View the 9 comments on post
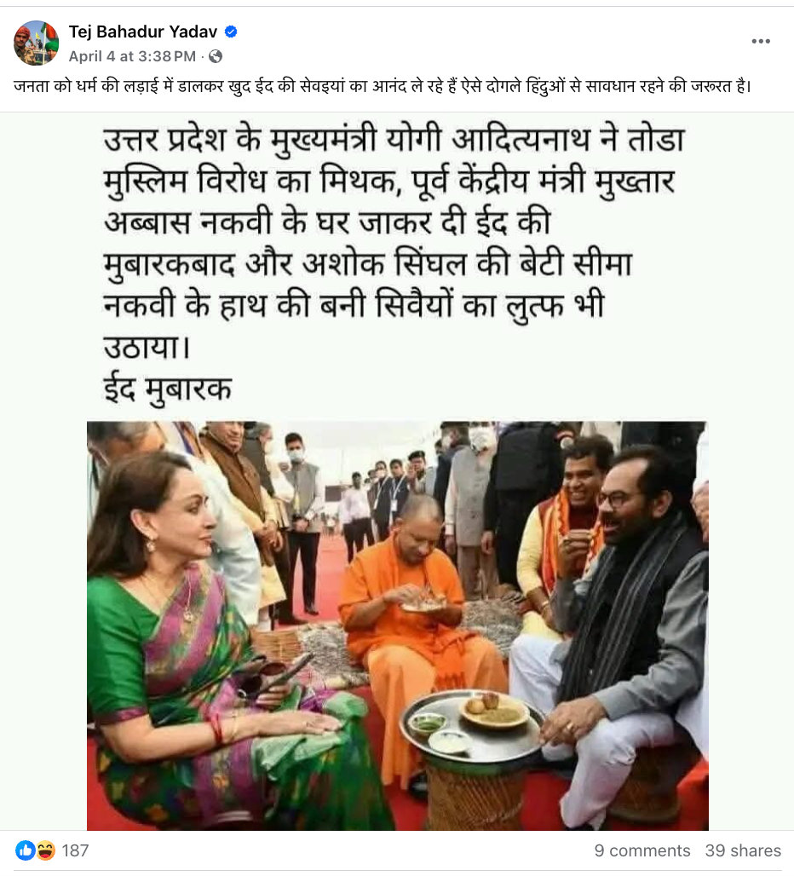 point(642,850)
